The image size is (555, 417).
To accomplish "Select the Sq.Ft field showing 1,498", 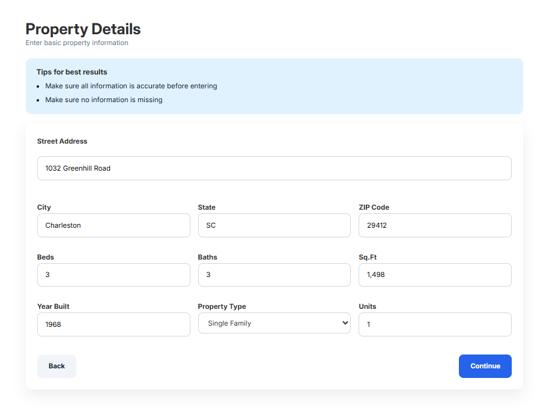I will pos(434,275).
